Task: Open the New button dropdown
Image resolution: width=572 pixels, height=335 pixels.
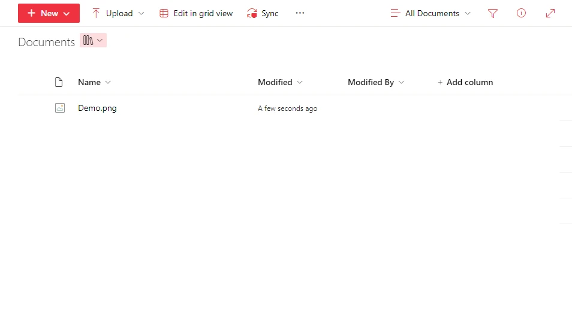Action: point(49,13)
